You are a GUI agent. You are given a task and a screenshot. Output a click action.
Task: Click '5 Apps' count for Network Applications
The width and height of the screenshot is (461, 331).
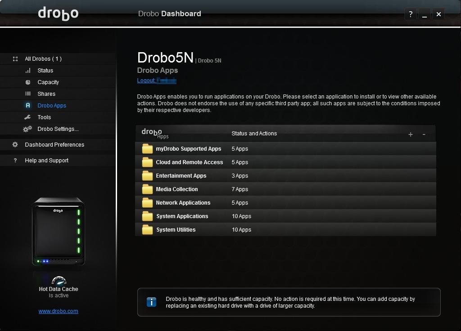tap(240, 203)
